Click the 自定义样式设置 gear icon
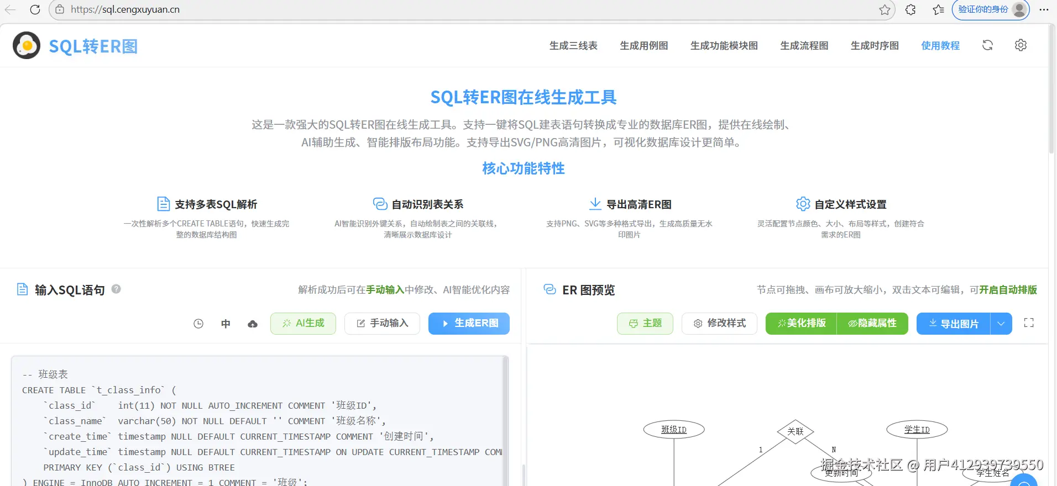 tap(803, 204)
